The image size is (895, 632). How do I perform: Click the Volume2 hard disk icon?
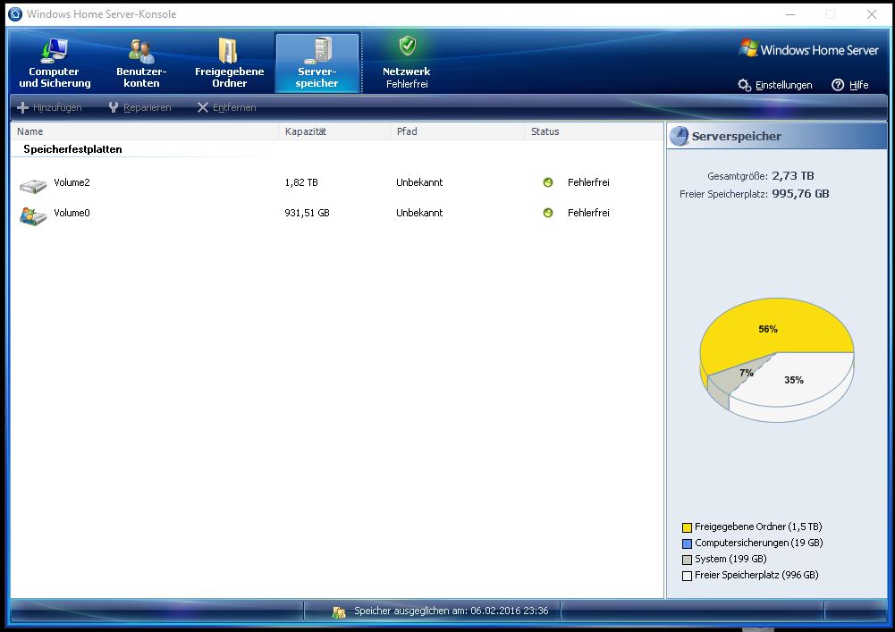click(x=33, y=186)
